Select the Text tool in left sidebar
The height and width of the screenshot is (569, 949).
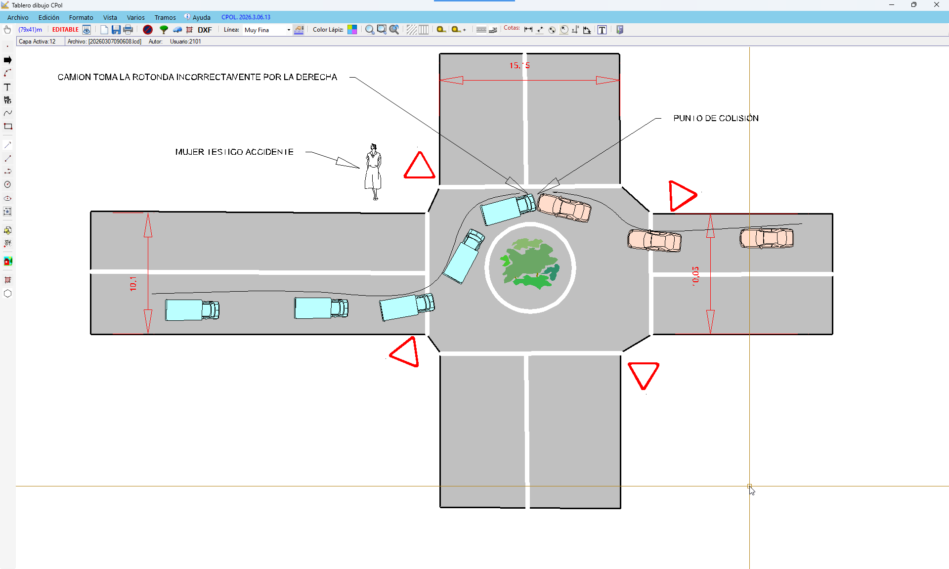7,87
